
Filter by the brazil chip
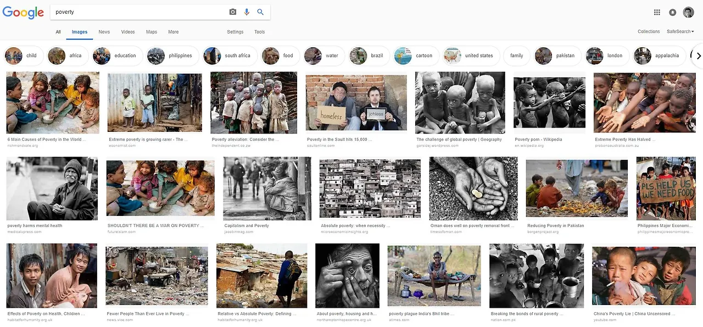pyautogui.click(x=369, y=56)
